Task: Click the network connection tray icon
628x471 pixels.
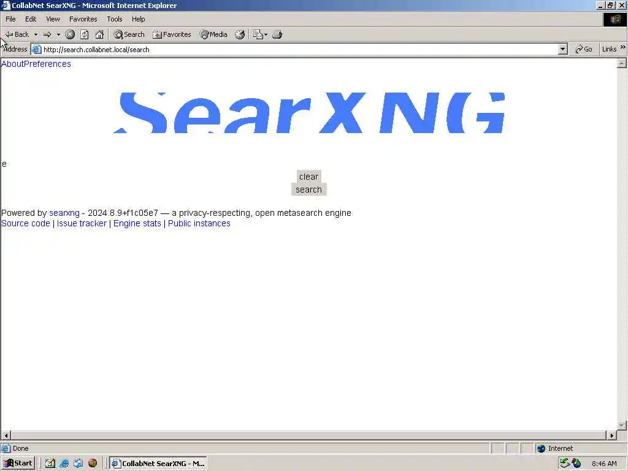Action: pyautogui.click(x=565, y=463)
